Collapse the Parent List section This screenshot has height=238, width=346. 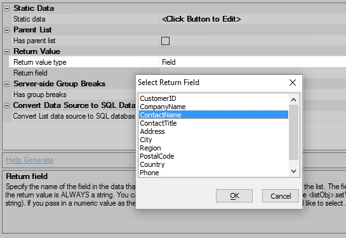coord(7,30)
